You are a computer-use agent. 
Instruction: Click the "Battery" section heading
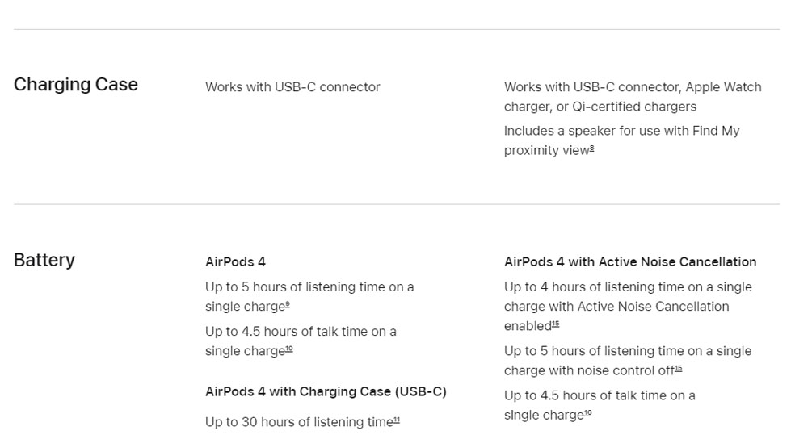(x=44, y=260)
